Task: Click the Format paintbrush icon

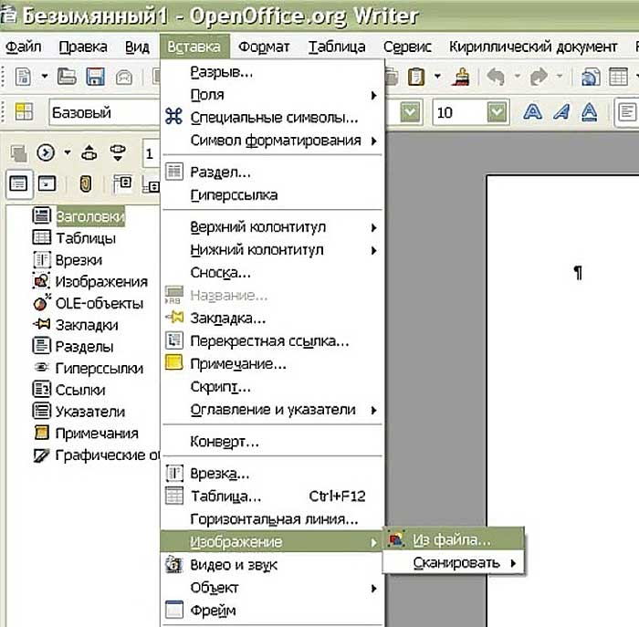Action: (x=460, y=76)
